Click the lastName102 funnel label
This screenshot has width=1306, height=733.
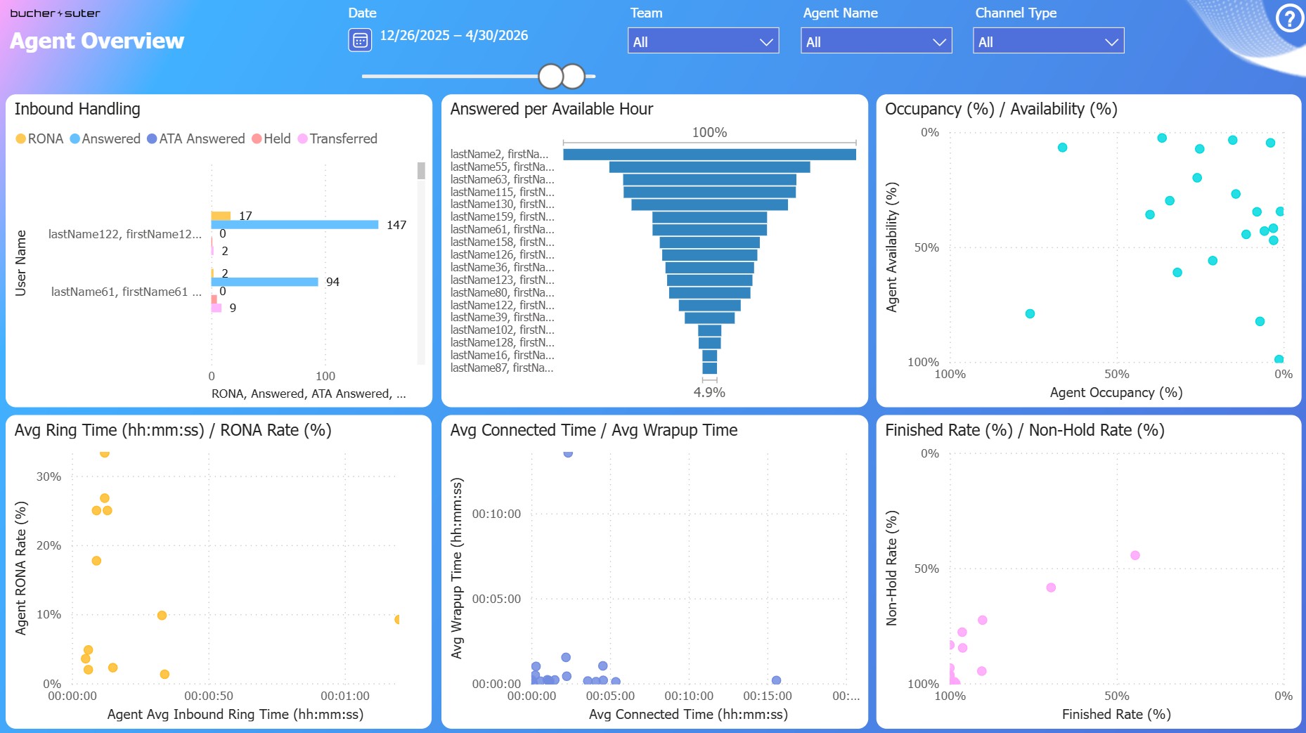pos(502,330)
